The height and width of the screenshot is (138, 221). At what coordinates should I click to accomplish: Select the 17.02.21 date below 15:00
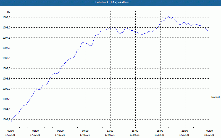(135, 135)
